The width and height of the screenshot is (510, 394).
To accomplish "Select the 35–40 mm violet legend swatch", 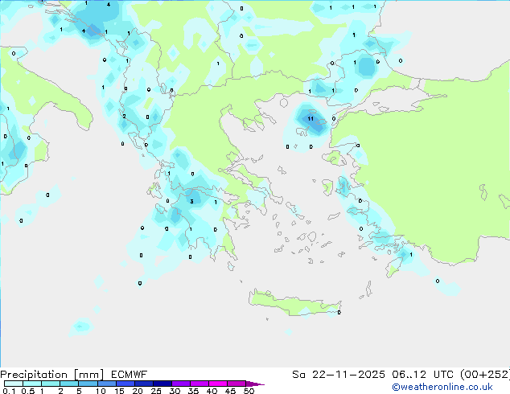I will 199,384.
